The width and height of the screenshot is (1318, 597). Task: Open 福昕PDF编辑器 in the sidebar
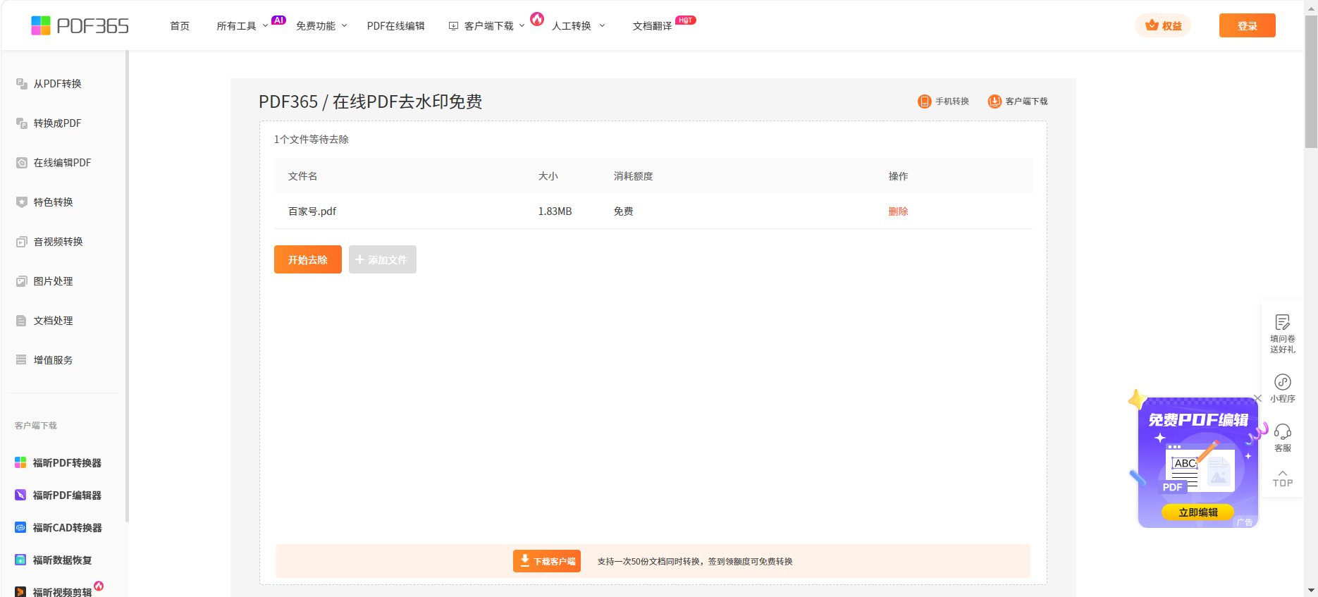tap(67, 496)
